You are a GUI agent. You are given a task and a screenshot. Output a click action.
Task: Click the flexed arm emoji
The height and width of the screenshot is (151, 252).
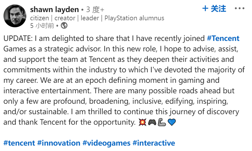point(162,122)
